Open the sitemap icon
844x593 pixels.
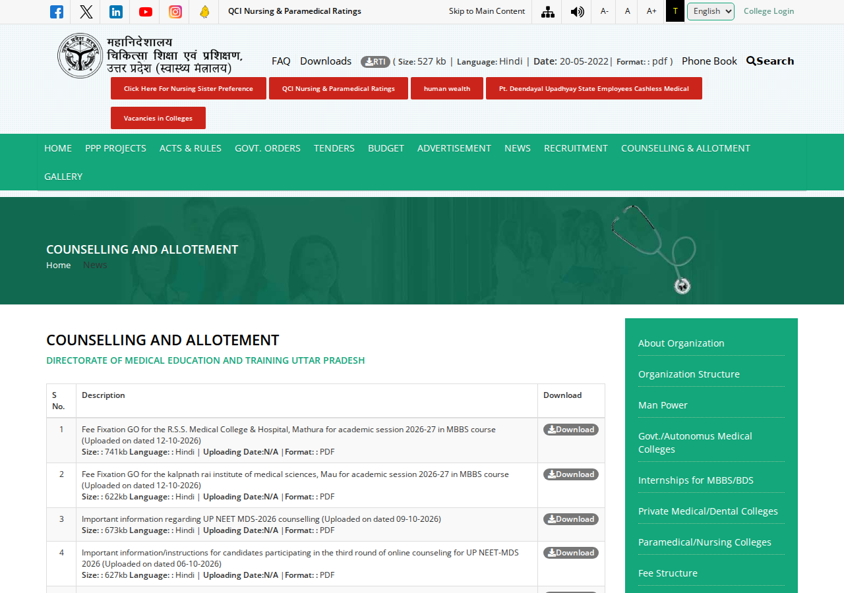pos(547,11)
